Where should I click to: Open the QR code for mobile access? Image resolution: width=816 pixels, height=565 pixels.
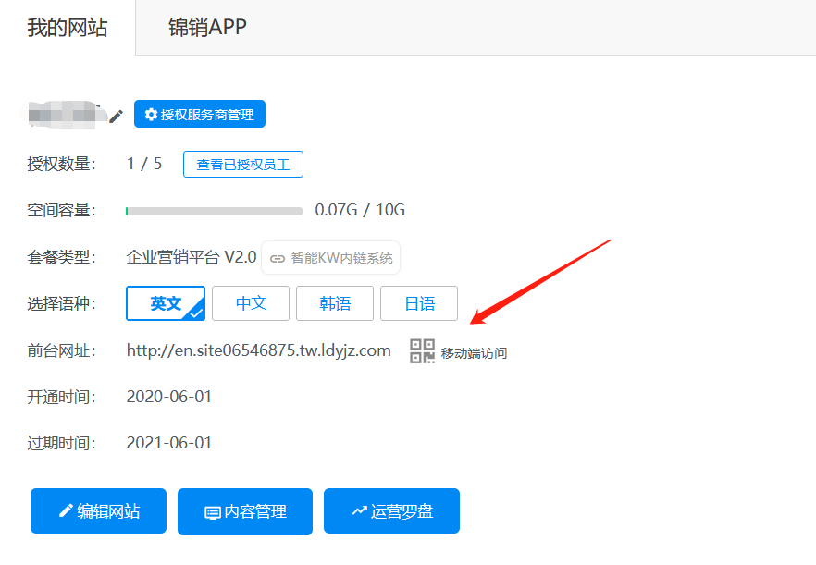pos(422,351)
